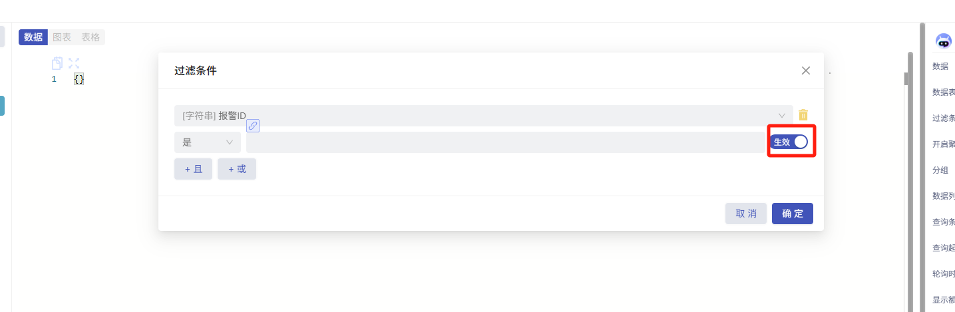Select 轮询时 in the right panel
This screenshot has height=312, width=955.
click(944, 273)
